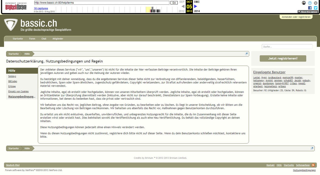Open user profile orgeloli

click(257, 84)
